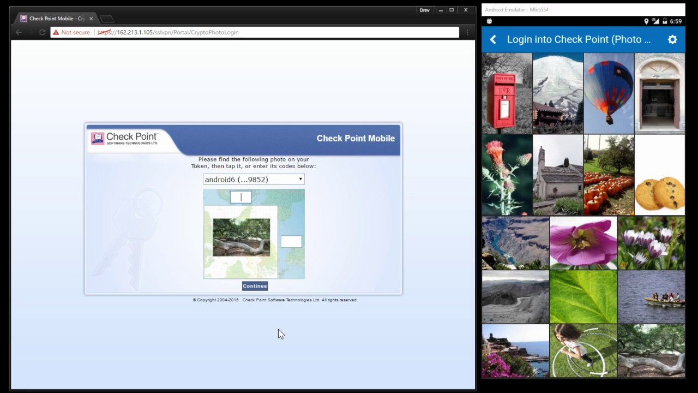Image resolution: width=698 pixels, height=393 pixels.
Task: Tap the stone chapel photo
Action: pos(558,175)
